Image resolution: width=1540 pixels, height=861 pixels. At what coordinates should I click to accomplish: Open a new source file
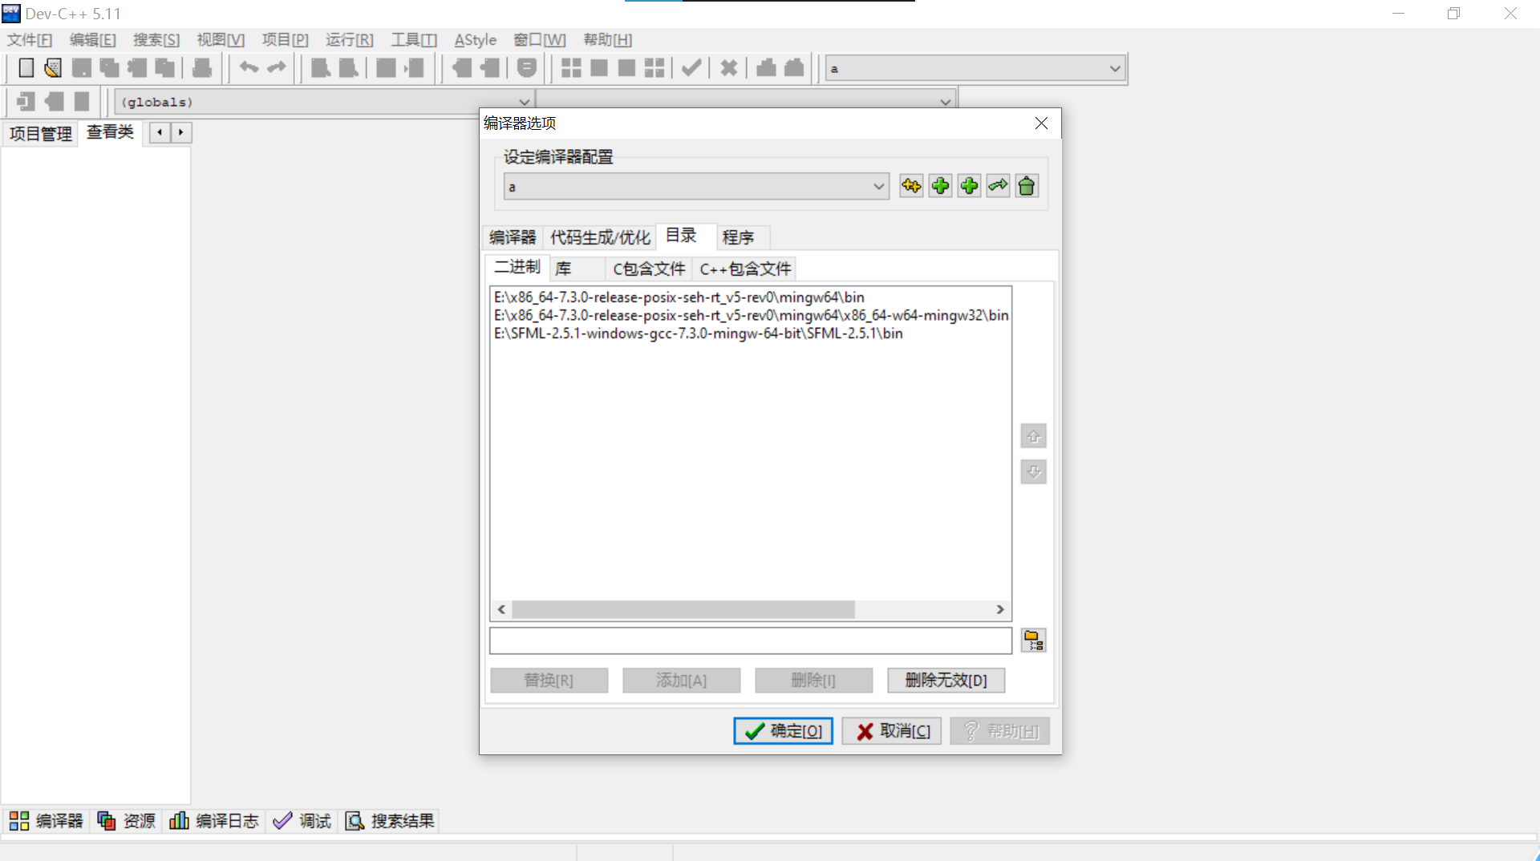pyautogui.click(x=25, y=67)
